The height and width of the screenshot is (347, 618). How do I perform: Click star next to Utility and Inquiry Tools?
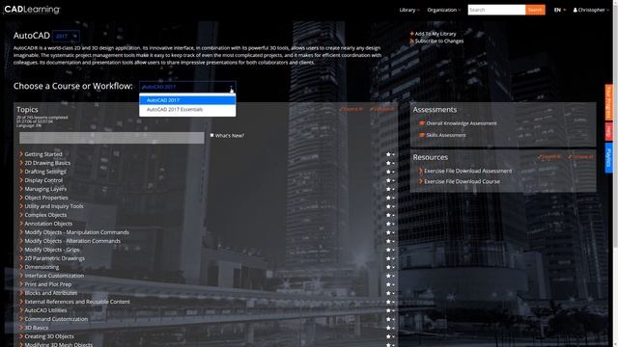coord(388,206)
